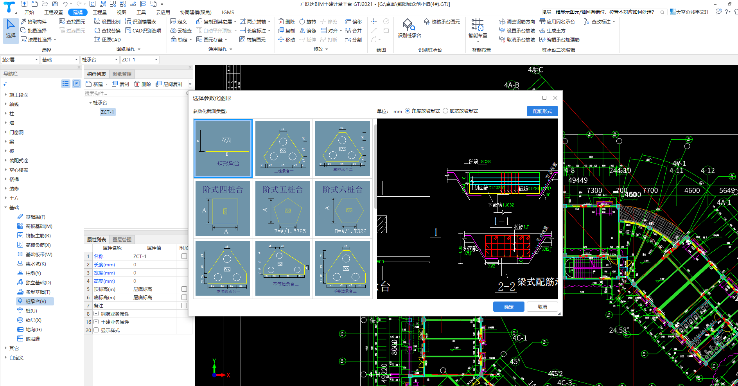Click the 搜索构件 search field

point(135,93)
